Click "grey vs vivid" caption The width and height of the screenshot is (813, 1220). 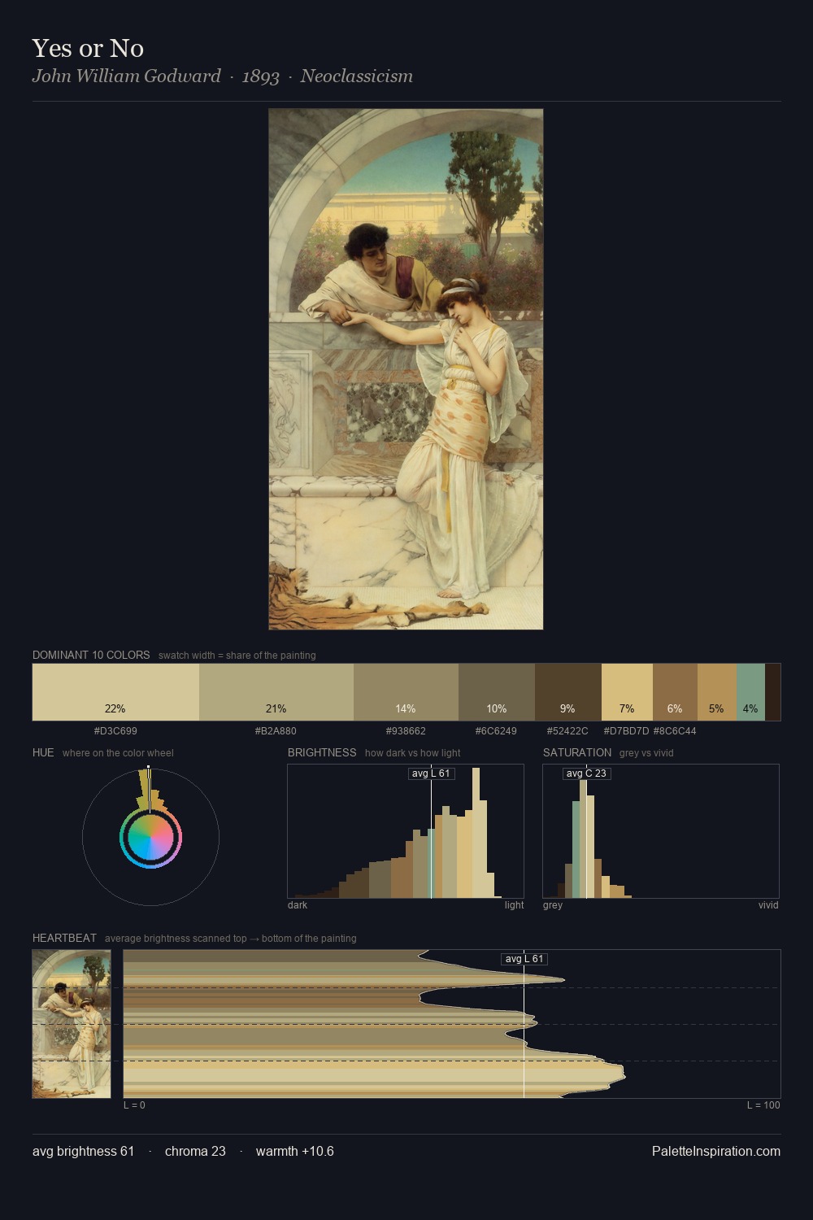(x=646, y=753)
